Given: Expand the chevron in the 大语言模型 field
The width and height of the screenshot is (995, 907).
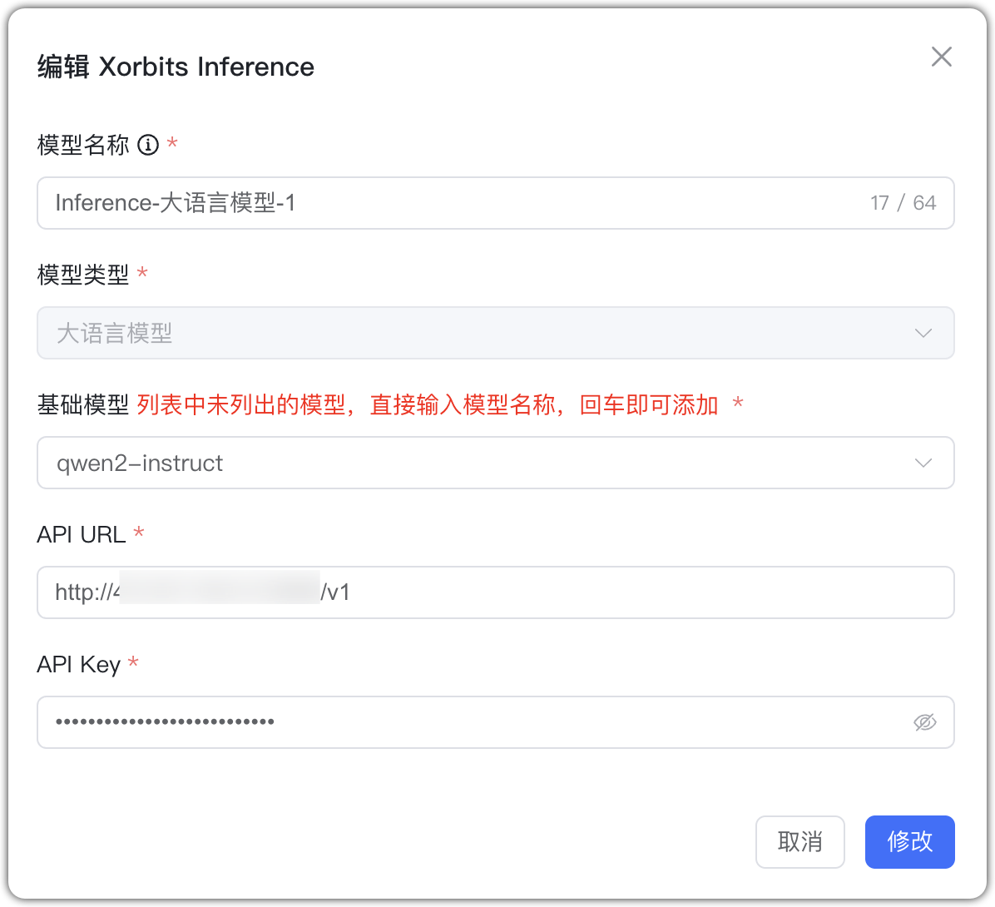Looking at the screenshot, I should click(x=923, y=333).
